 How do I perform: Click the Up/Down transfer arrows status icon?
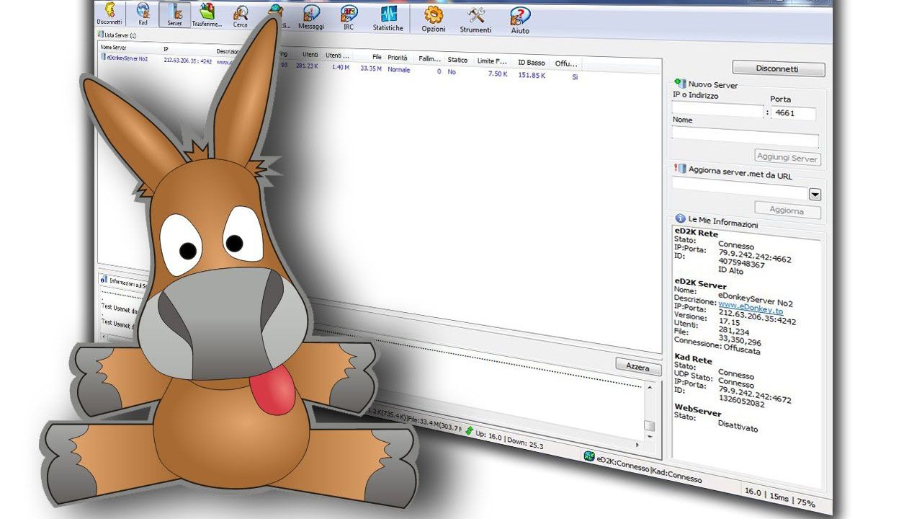pyautogui.click(x=469, y=431)
